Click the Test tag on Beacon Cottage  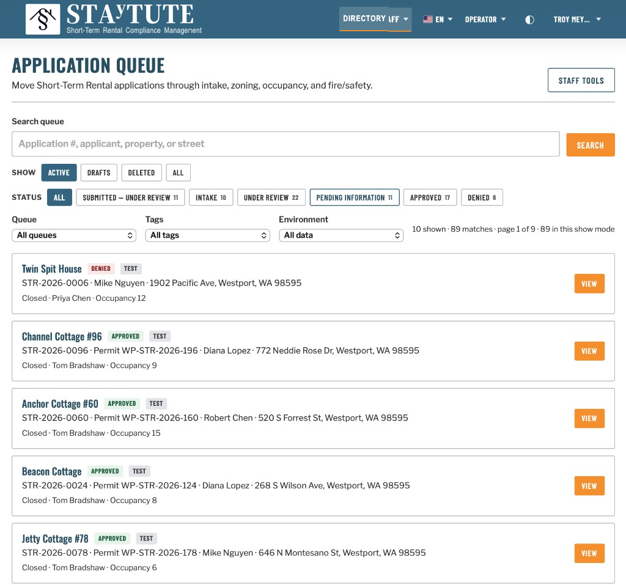pyautogui.click(x=139, y=471)
